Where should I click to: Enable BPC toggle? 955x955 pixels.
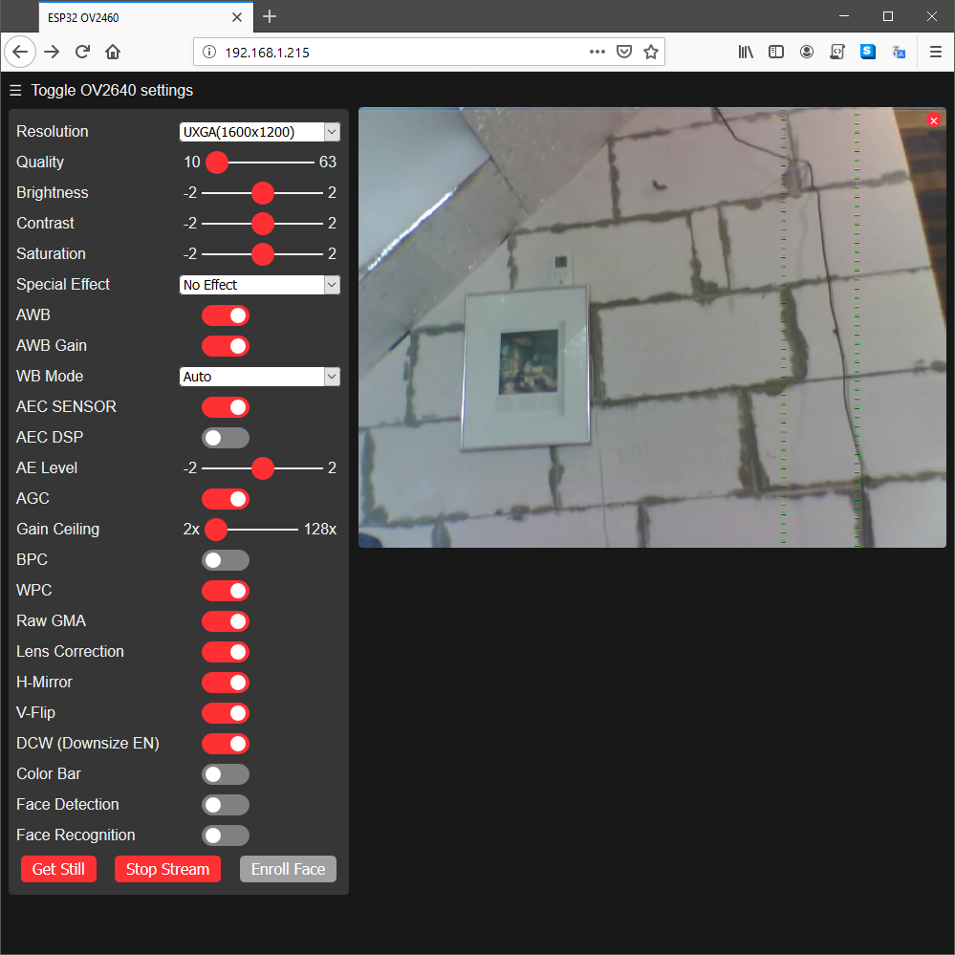(226, 560)
